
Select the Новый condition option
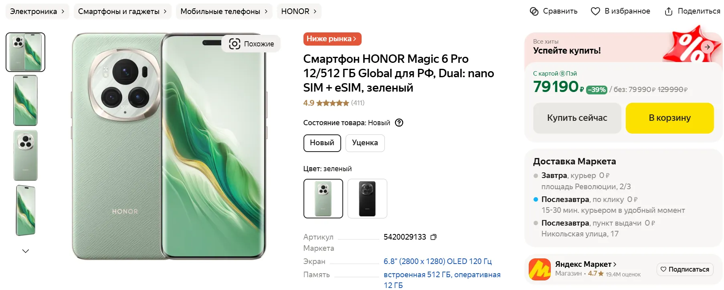(x=322, y=143)
